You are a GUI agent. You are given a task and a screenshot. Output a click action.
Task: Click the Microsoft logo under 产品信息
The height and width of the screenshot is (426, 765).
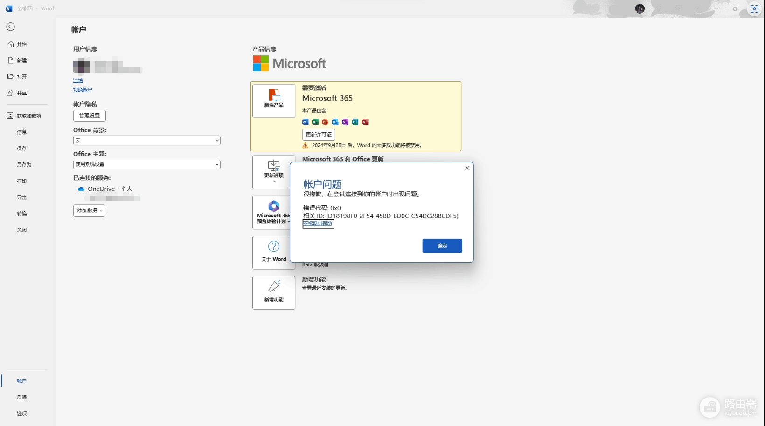pos(289,63)
